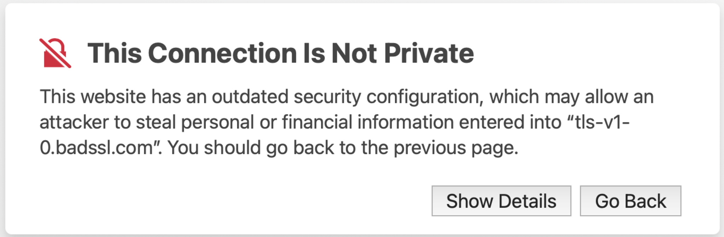Open certificate info via Show Details
Image resolution: width=724 pixels, height=237 pixels.
coord(501,201)
